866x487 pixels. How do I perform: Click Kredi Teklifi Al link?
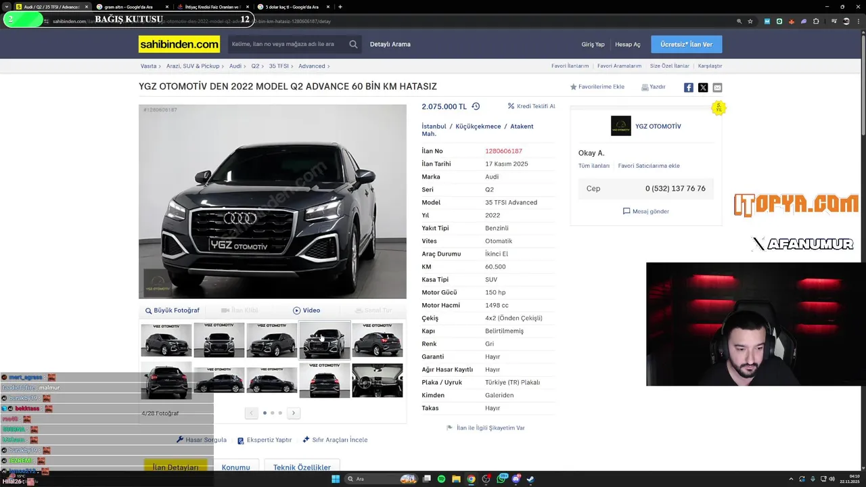531,106
